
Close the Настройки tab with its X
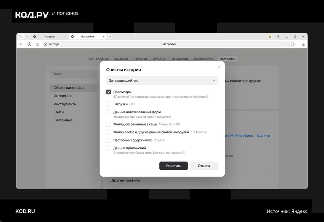[x=103, y=37]
